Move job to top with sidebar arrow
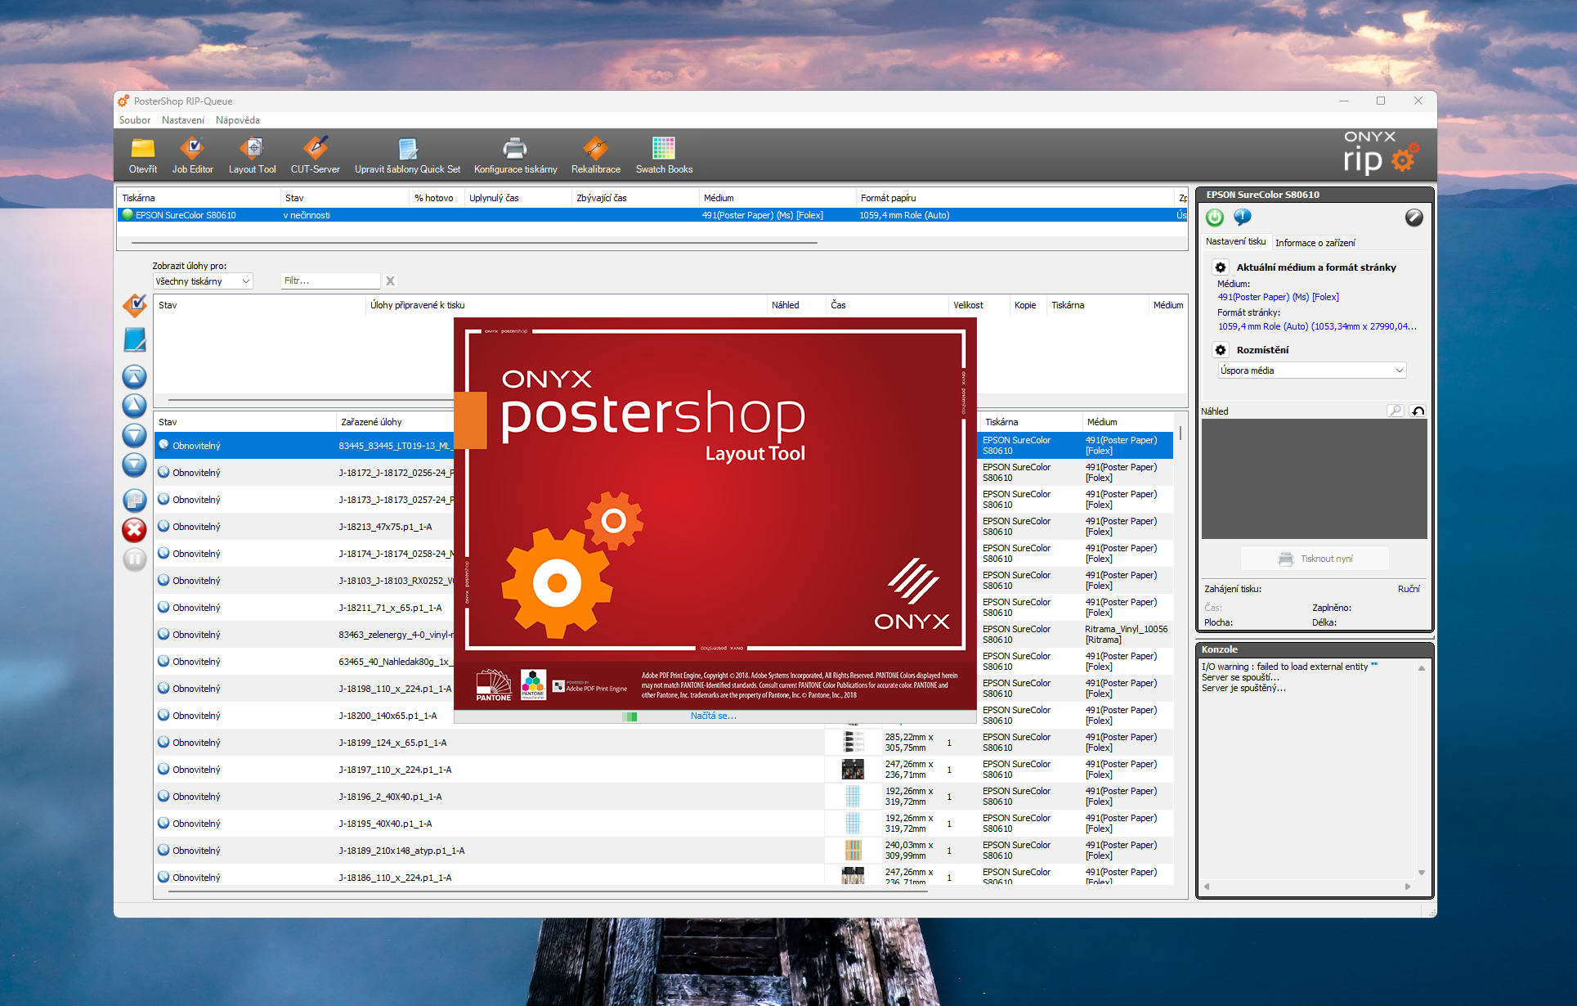The height and width of the screenshot is (1006, 1577). [135, 377]
